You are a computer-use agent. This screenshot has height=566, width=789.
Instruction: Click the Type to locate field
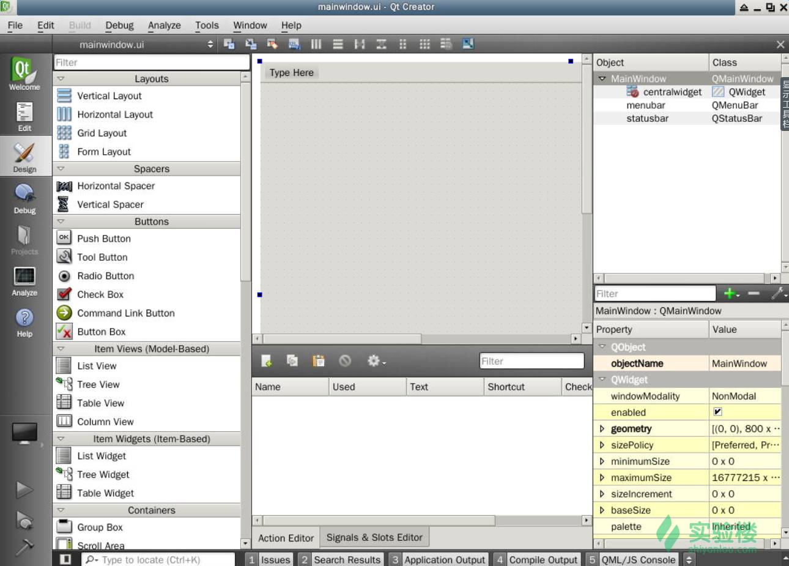pyautogui.click(x=158, y=559)
